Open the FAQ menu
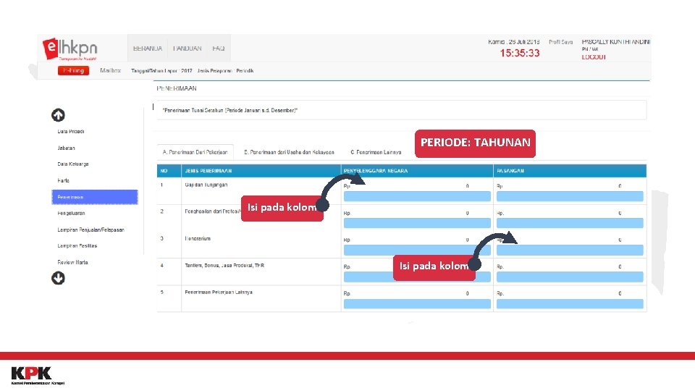 (219, 49)
